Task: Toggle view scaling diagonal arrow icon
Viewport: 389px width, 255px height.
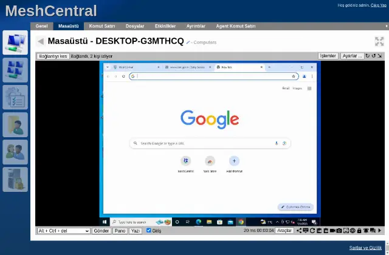Action: coord(380,56)
